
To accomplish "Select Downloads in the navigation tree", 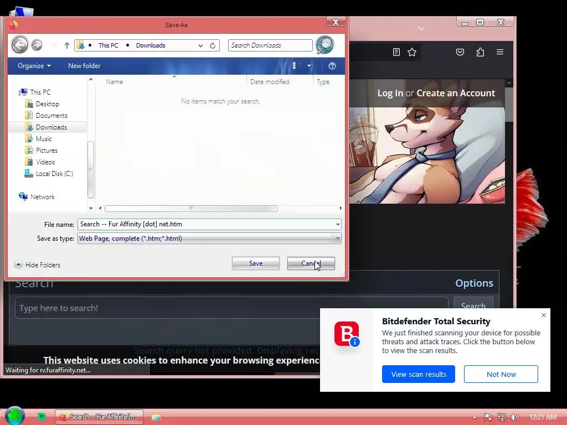I will (x=46, y=127).
